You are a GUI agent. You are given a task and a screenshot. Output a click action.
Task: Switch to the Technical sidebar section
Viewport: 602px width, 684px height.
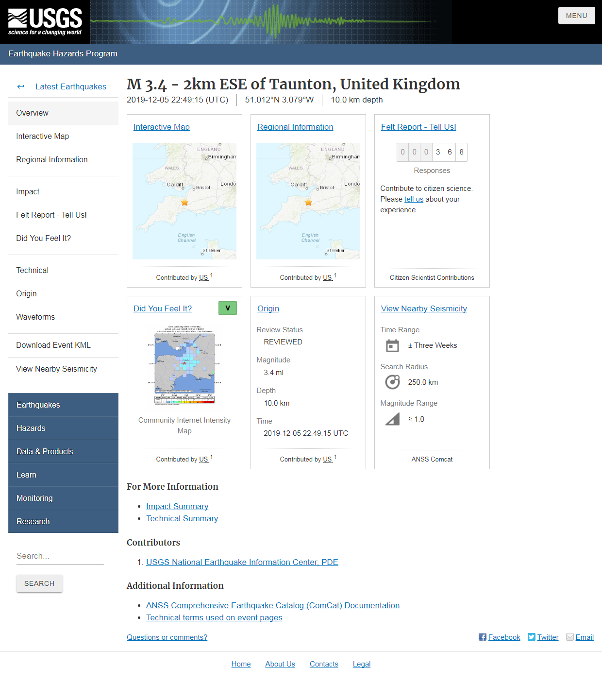32,270
